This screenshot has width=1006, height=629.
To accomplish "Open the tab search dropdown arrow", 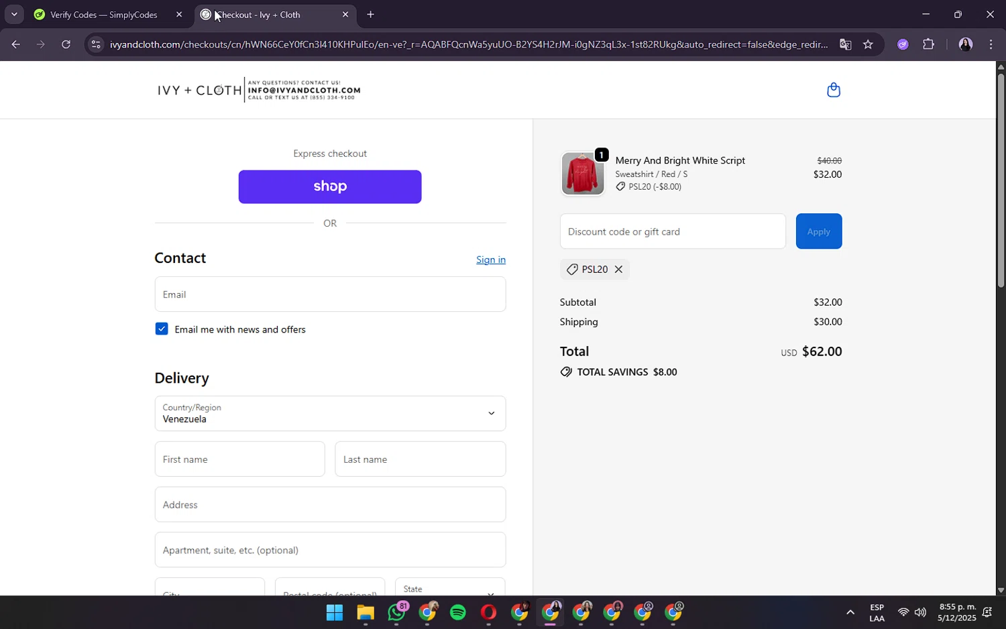I will click(14, 15).
